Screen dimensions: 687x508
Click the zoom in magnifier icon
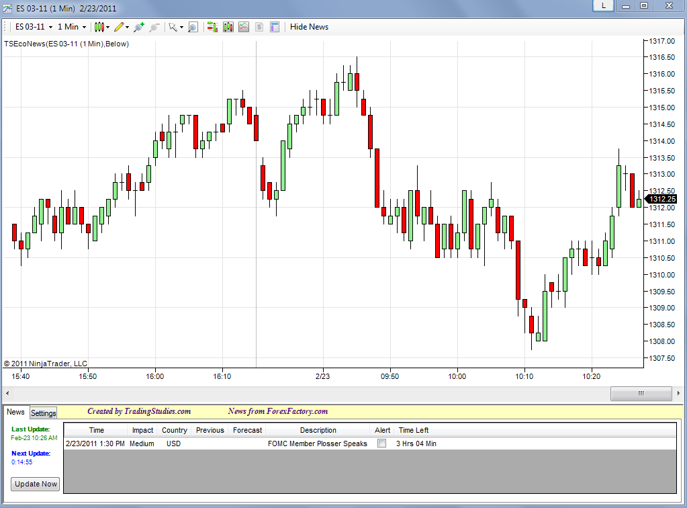139,27
